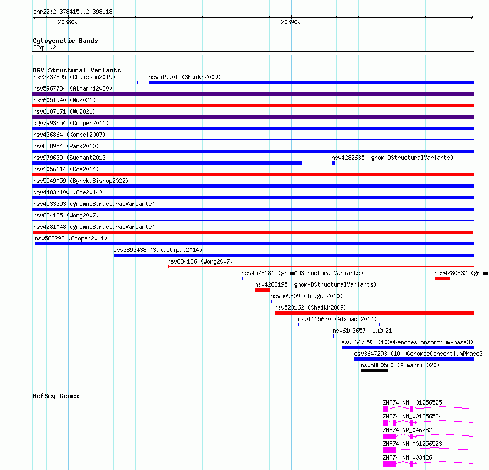Click nsv436864 (Korbel2007) label

pyautogui.click(x=69, y=135)
